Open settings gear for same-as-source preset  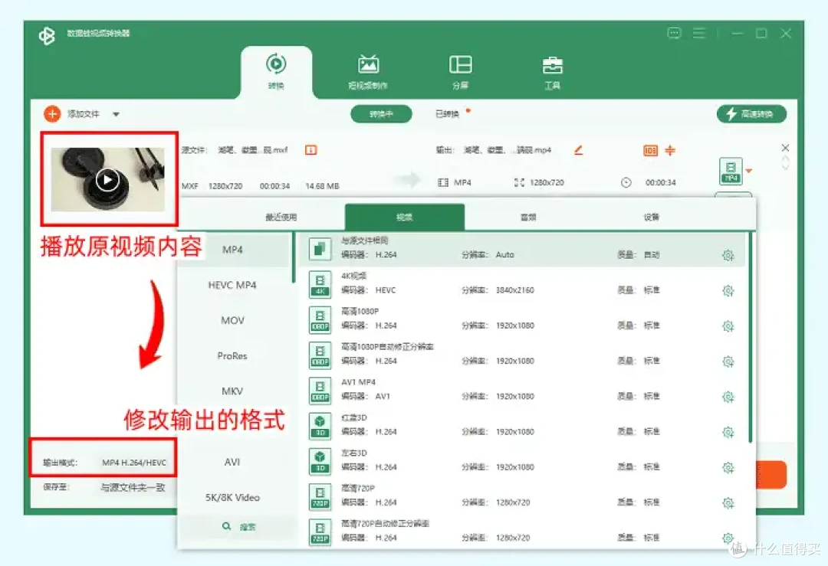click(x=728, y=255)
